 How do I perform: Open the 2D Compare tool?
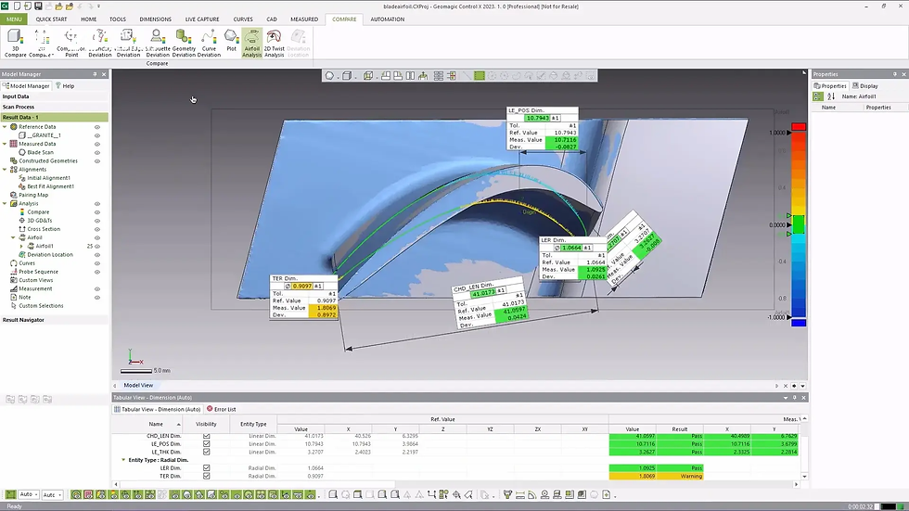tap(41, 43)
